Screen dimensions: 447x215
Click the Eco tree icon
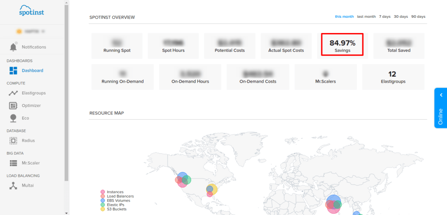pyautogui.click(x=13, y=118)
